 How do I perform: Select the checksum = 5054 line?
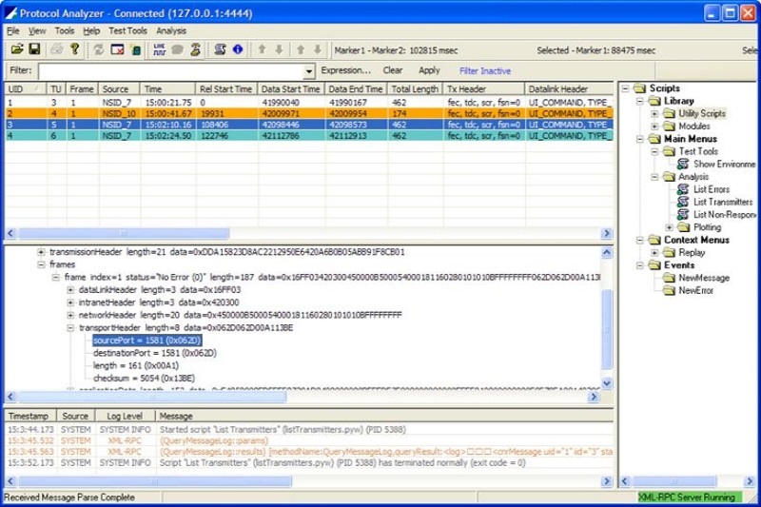coord(144,378)
